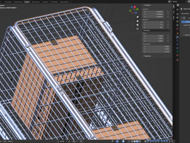Image resolution: width=190 pixels, height=143 pixels.
Task: Click the Dimensions X value field
Action: 156,46
